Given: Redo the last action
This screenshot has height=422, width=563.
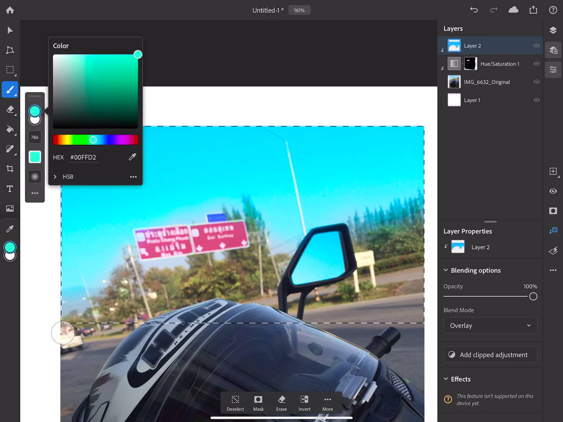Looking at the screenshot, I should [494, 10].
